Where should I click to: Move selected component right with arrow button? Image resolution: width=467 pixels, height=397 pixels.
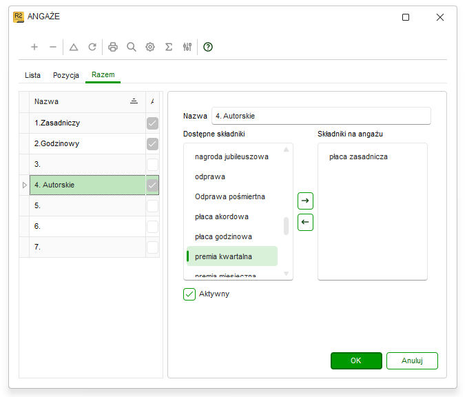(x=305, y=201)
